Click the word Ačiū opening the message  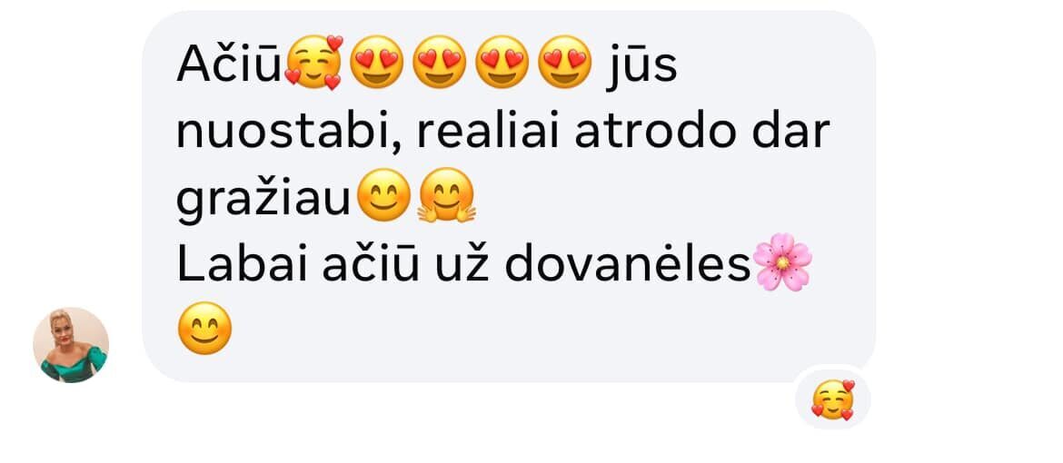[228, 65]
